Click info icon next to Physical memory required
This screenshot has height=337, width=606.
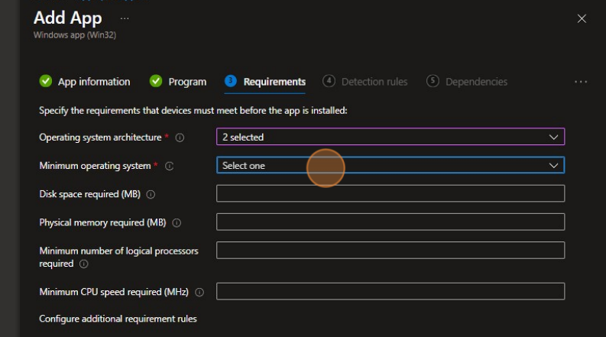(x=177, y=223)
